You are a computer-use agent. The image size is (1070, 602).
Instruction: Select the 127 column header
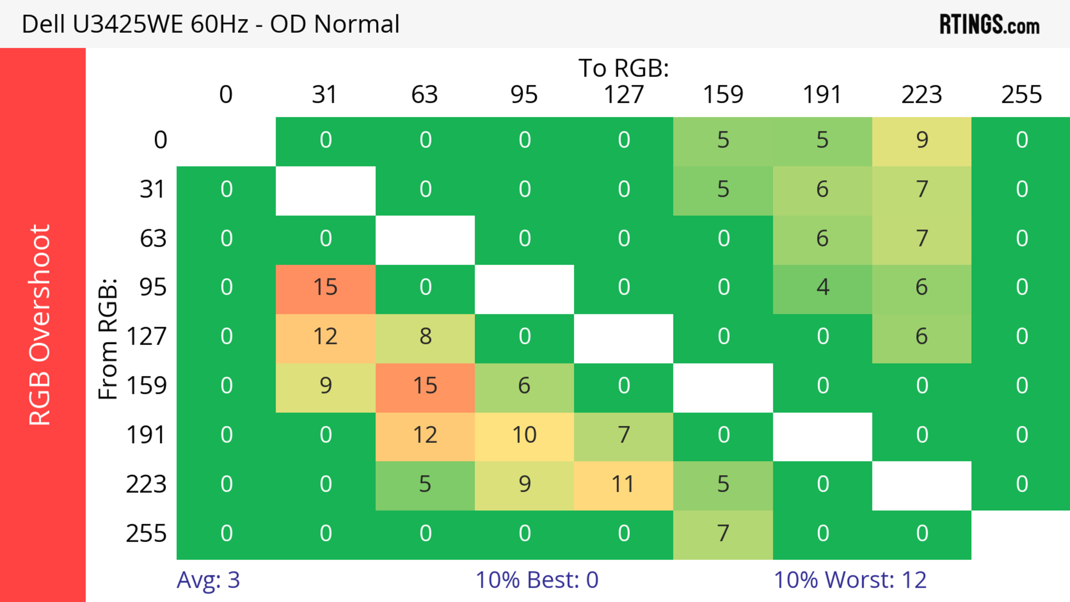click(624, 95)
